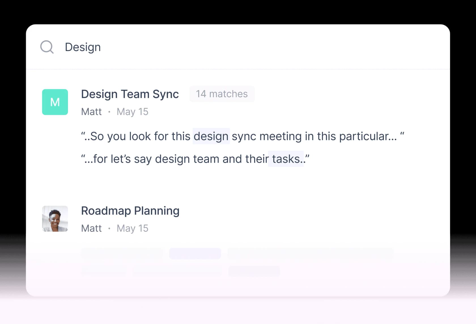This screenshot has width=476, height=324.
Task: Click the words sync meeting in the first quote
Action: coord(267,136)
